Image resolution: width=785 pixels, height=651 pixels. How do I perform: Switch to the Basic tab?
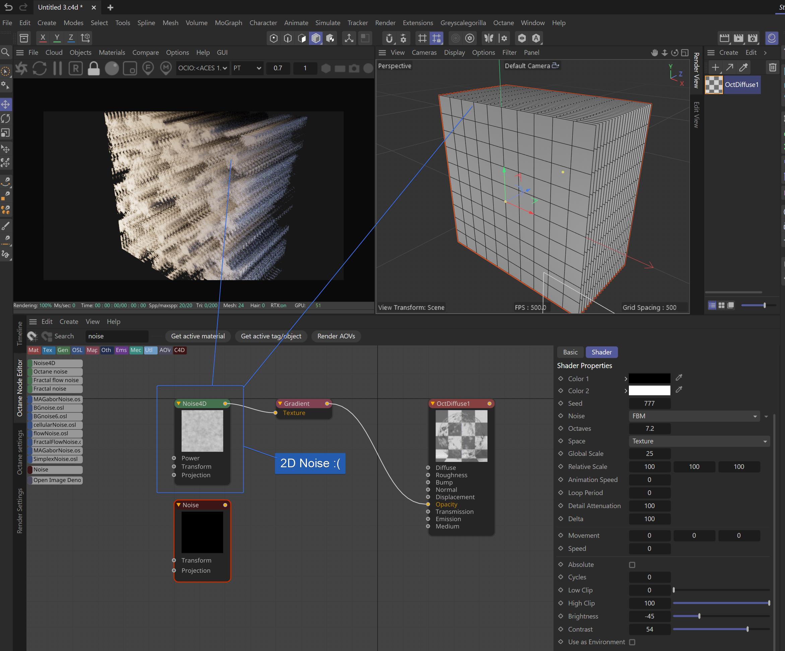(570, 352)
